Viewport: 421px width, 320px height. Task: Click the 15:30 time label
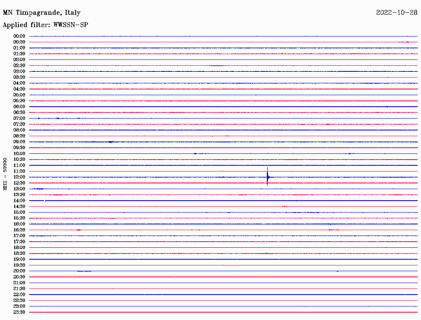tap(19, 218)
